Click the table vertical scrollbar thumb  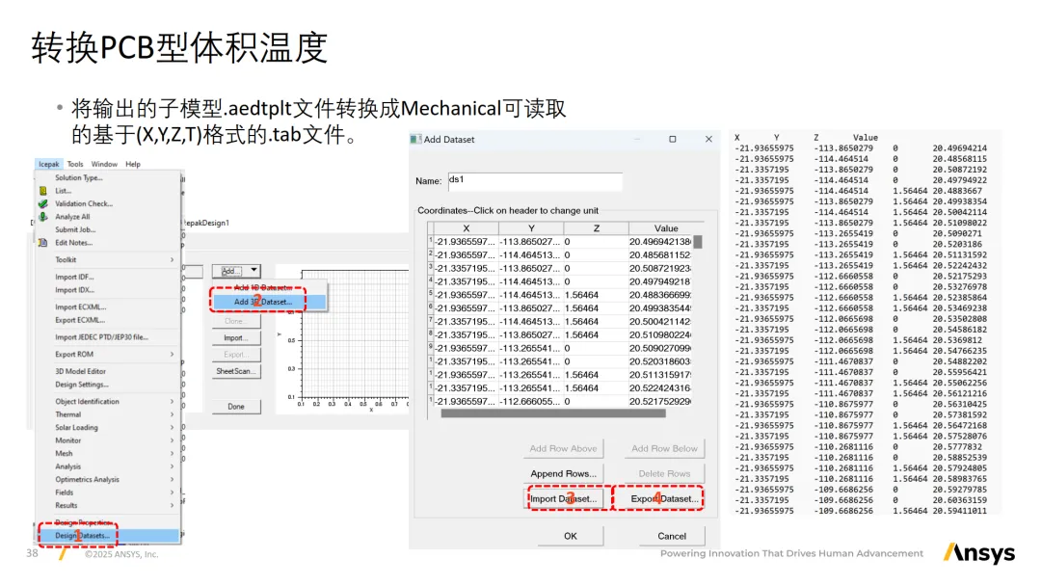pos(698,242)
